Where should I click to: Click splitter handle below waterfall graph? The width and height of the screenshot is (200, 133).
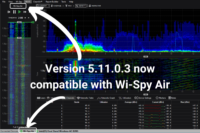pyautogui.click(x=146, y=94)
